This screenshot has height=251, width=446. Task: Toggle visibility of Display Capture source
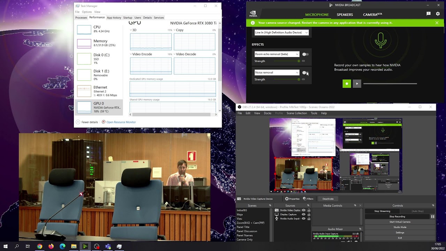[x=303, y=214]
